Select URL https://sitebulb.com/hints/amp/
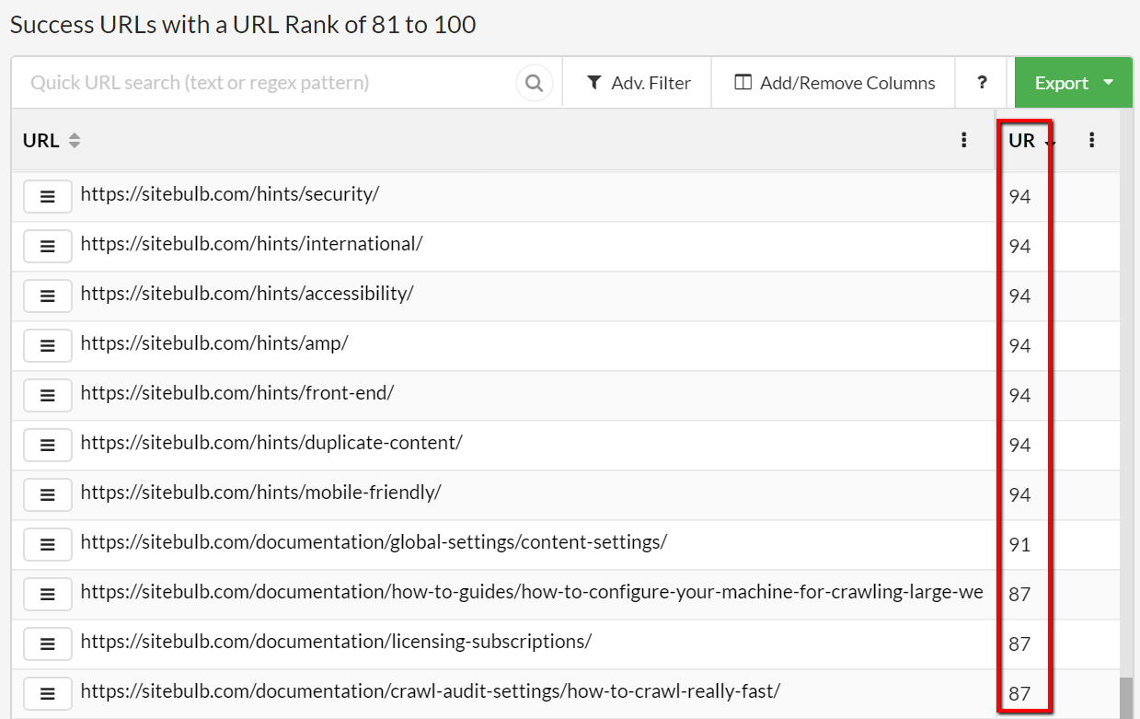Image resolution: width=1140 pixels, height=719 pixels. coord(214,343)
